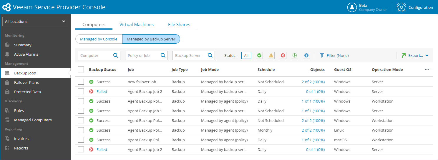The image size is (438, 160).
Task: Open the Configuration gear icon
Action: click(x=401, y=8)
